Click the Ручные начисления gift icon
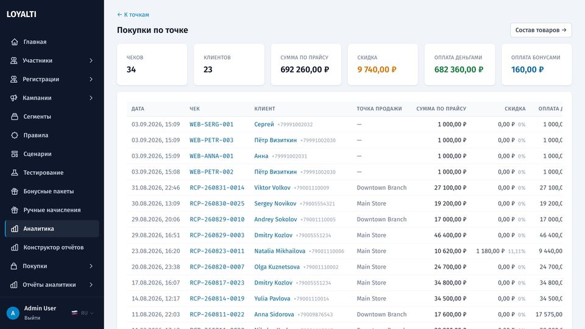This screenshot has width=585, height=329. pyautogui.click(x=15, y=210)
